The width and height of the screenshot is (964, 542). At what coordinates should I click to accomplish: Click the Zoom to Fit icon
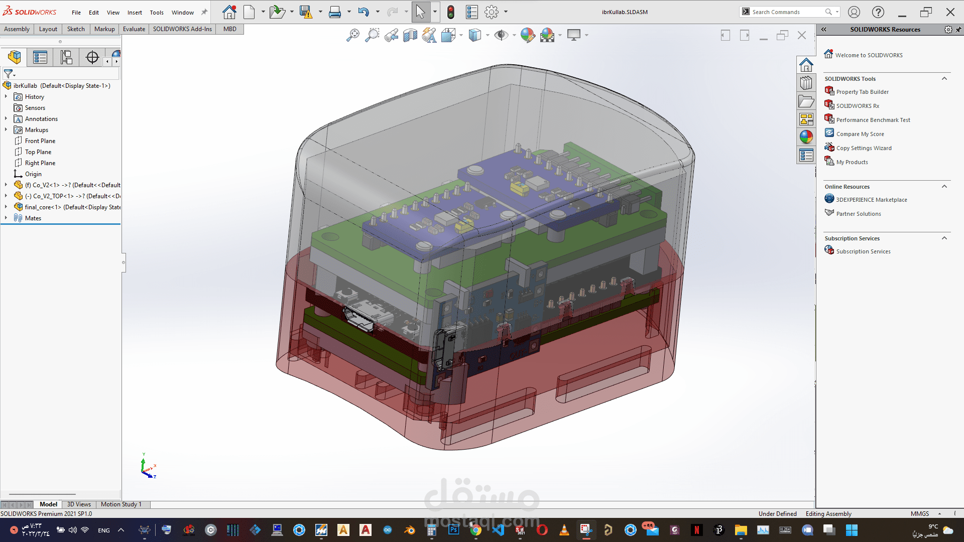click(x=352, y=35)
